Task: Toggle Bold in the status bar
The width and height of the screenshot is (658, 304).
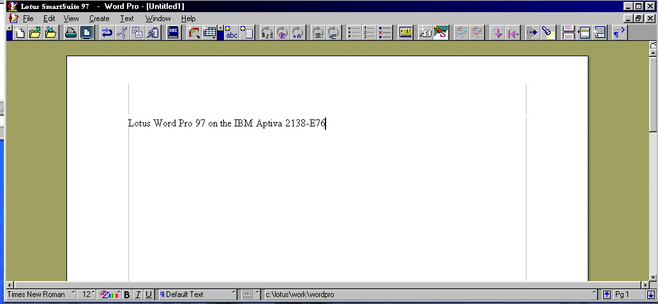Action: [x=126, y=294]
